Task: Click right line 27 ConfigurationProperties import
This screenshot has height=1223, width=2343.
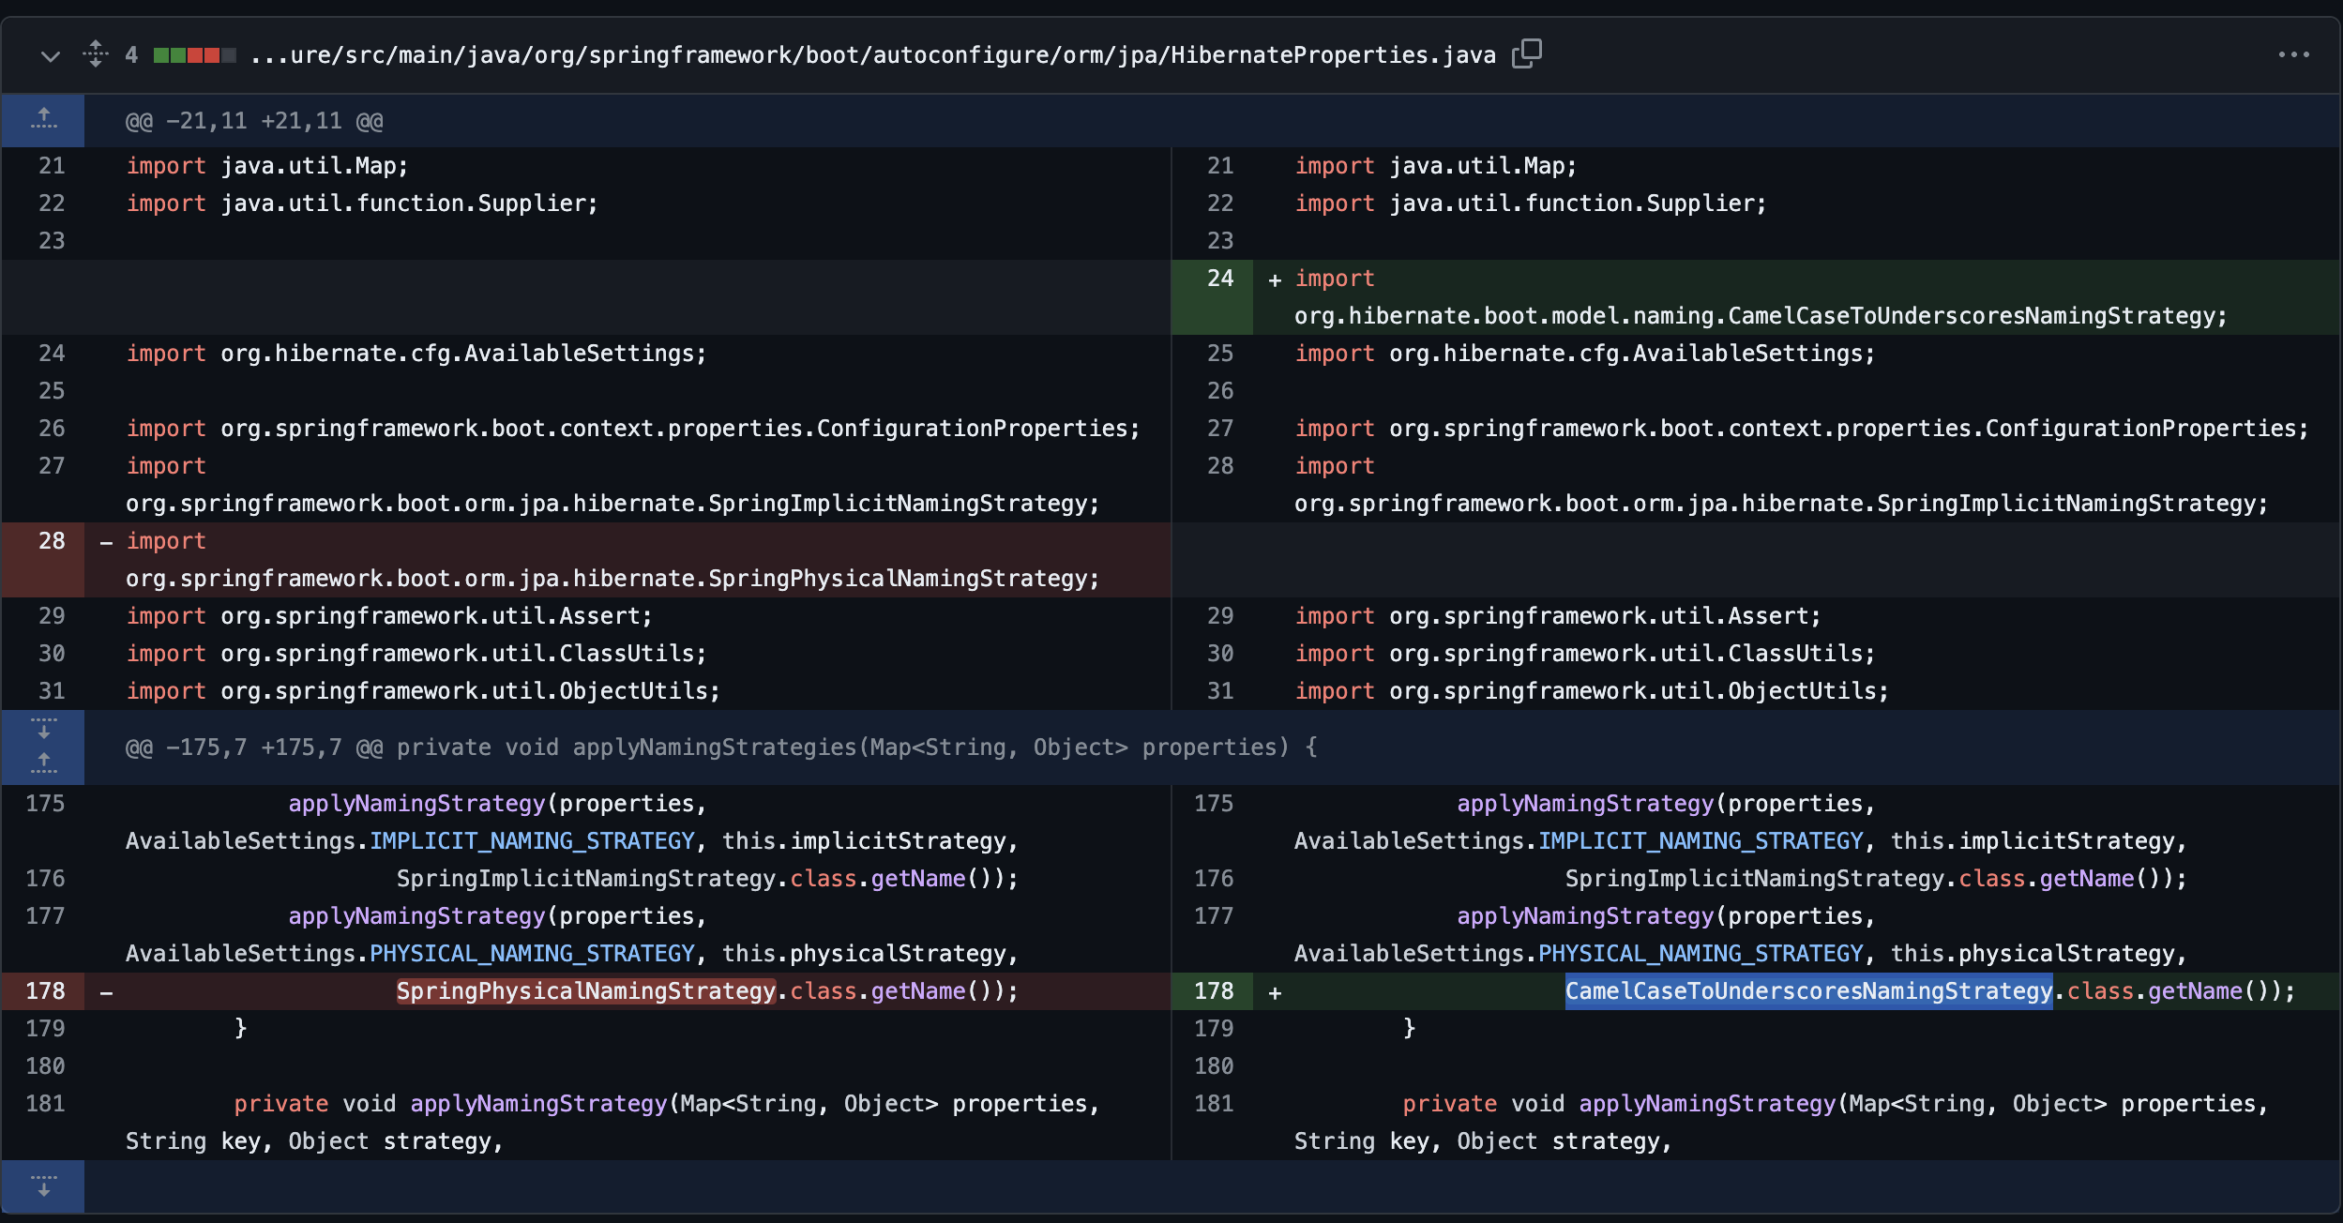Action: pyautogui.click(x=1802, y=429)
